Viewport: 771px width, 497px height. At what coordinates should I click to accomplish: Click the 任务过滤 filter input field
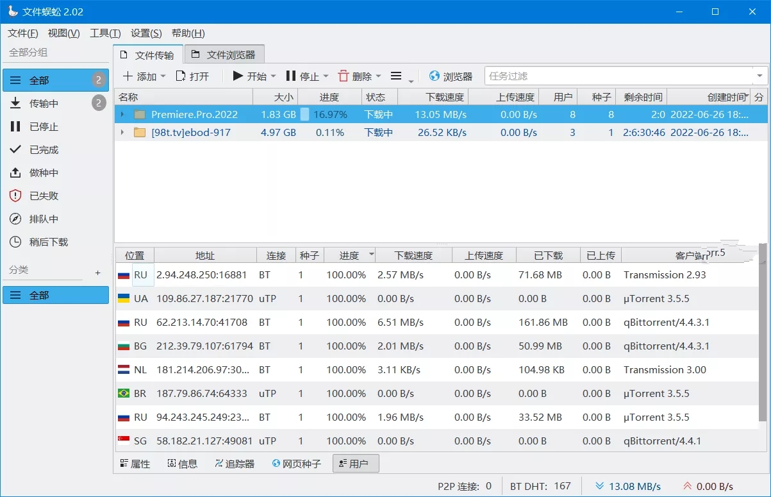pyautogui.click(x=619, y=76)
